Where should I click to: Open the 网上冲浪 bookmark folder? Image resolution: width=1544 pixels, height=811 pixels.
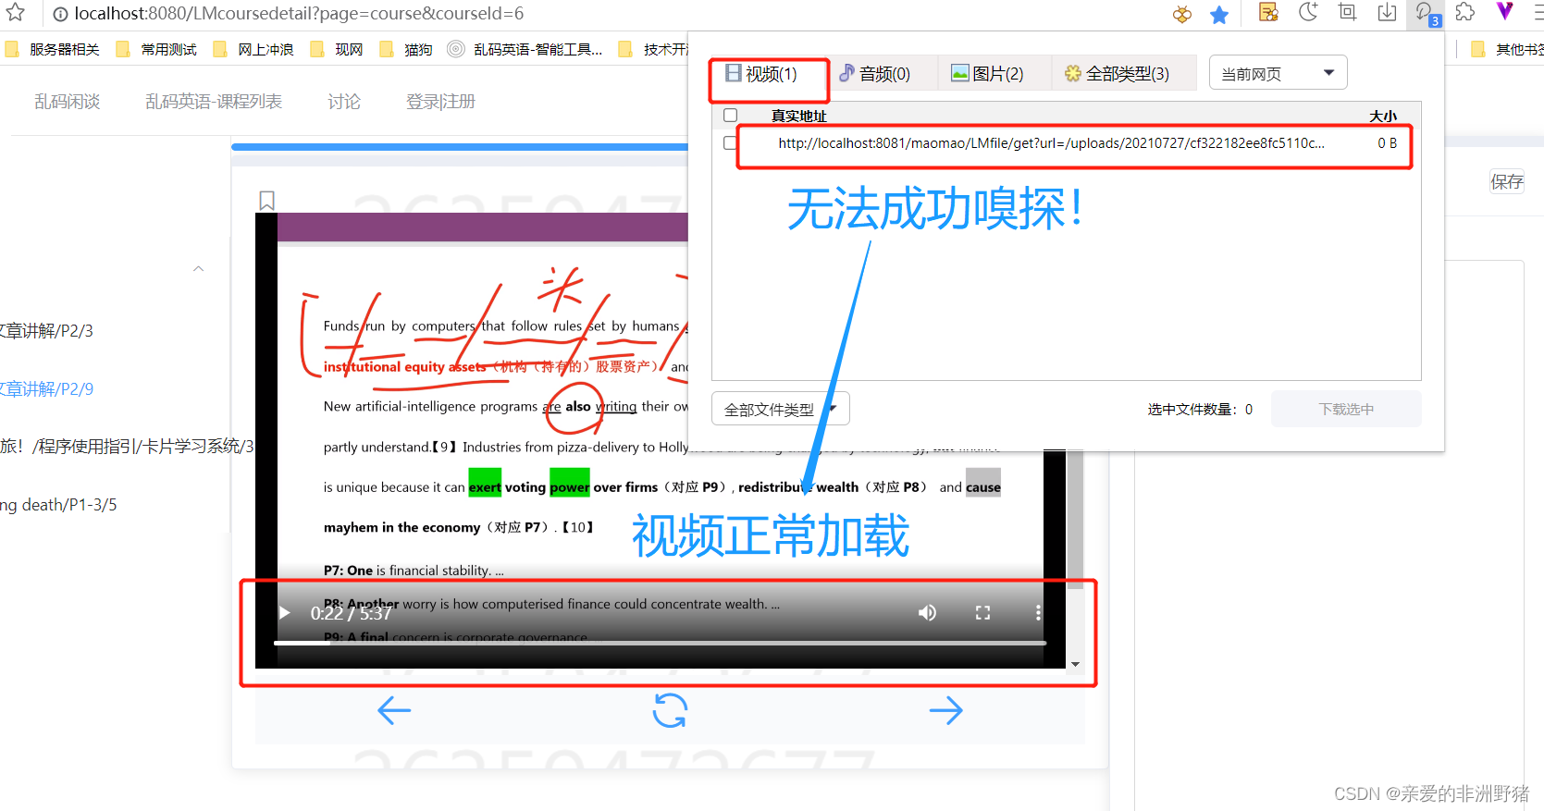253,50
